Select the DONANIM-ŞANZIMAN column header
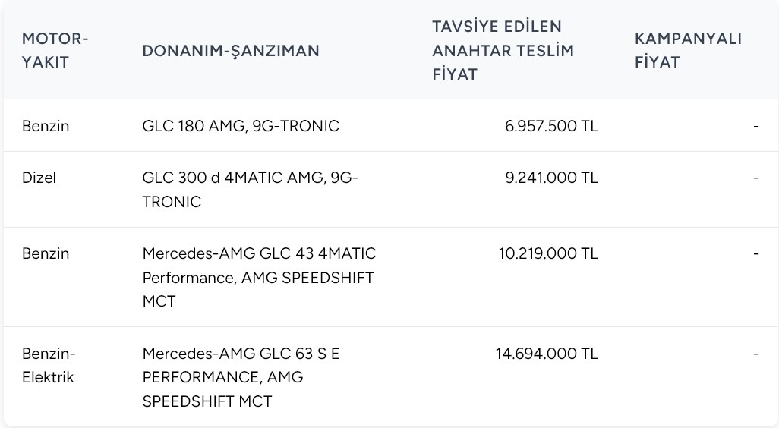The image size is (779, 428). tap(231, 51)
